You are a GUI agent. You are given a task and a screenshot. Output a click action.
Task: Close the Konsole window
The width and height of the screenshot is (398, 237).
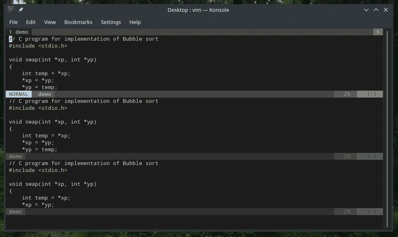point(386,10)
